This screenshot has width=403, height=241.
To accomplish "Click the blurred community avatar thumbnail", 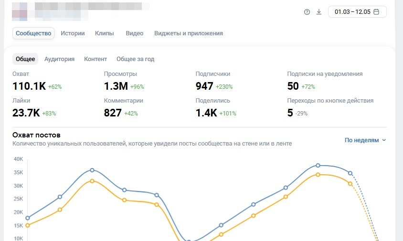I will [20, 11].
